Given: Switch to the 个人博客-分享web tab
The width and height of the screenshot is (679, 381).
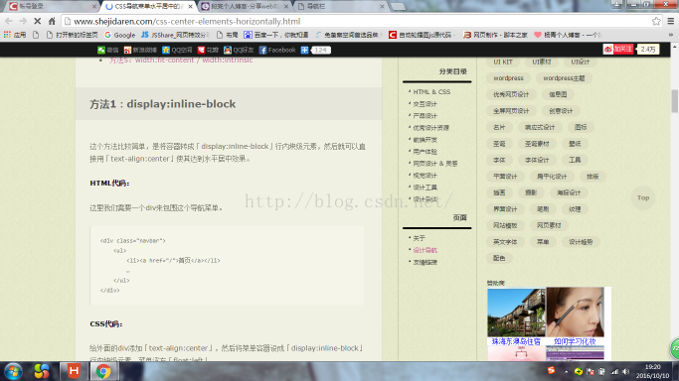Looking at the screenshot, I should coord(244,7).
